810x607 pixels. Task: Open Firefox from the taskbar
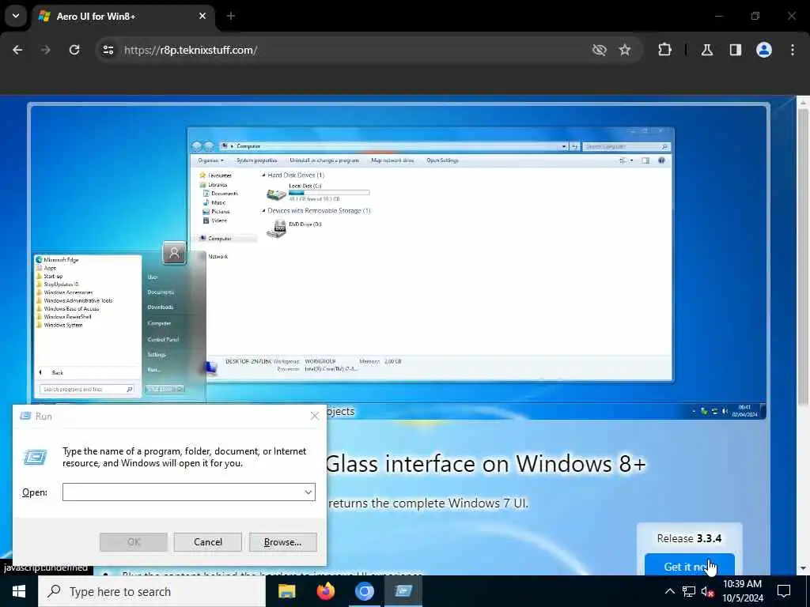pyautogui.click(x=325, y=591)
